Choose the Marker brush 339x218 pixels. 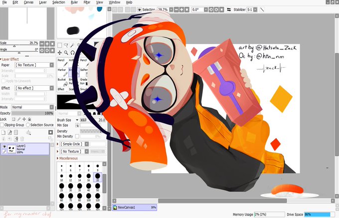(x=62, y=72)
